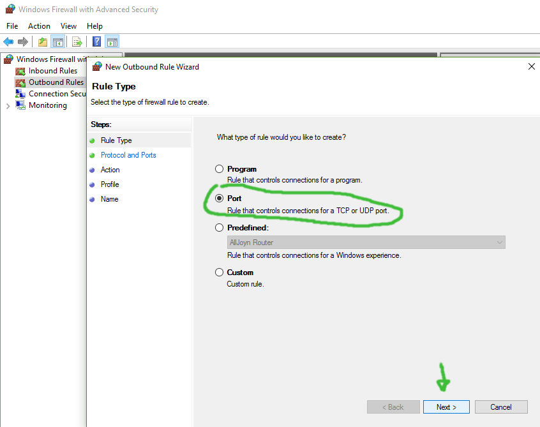Click the Action step in Steps list
This screenshot has height=427, width=540.
click(110, 170)
